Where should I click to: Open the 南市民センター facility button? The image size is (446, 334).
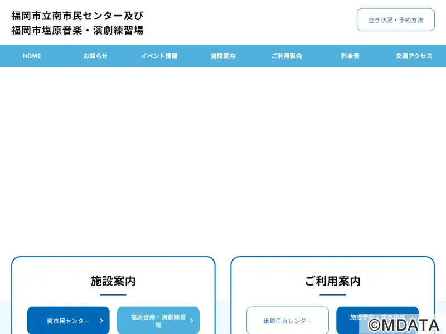(x=68, y=321)
